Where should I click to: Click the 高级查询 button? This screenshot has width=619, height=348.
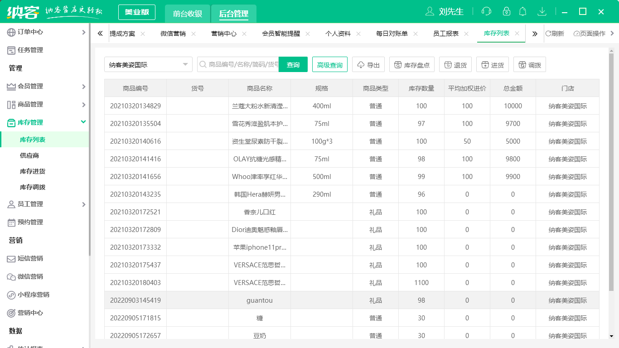pyautogui.click(x=330, y=64)
